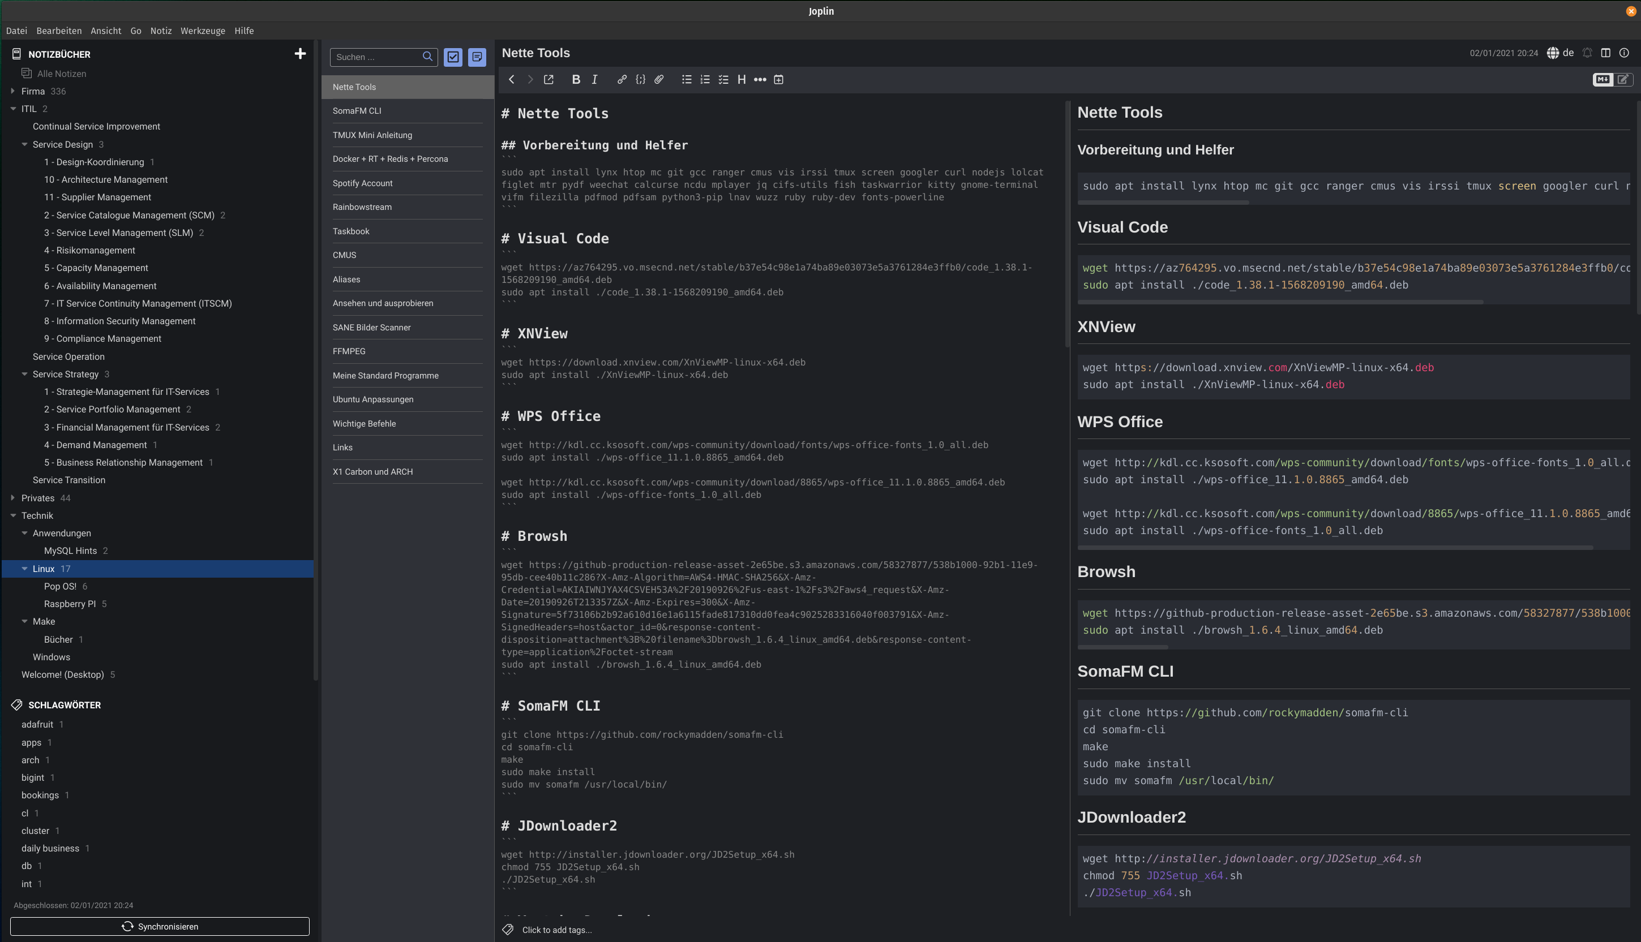This screenshot has height=942, width=1641.
Task: Insert code block with braces icon
Action: [x=640, y=80]
